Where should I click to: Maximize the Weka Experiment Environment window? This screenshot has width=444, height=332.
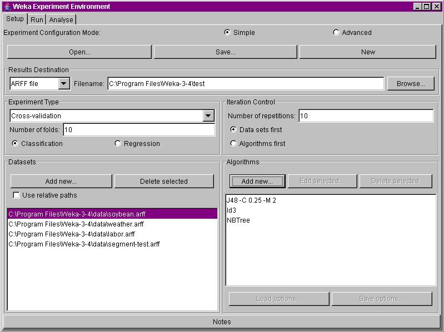pos(427,7)
